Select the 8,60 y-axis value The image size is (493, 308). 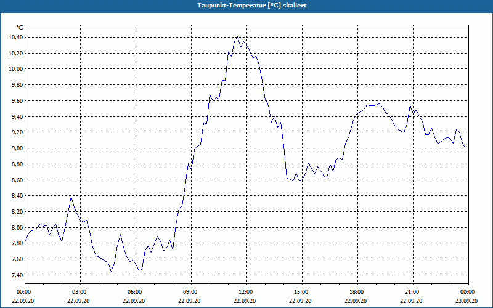click(18, 180)
